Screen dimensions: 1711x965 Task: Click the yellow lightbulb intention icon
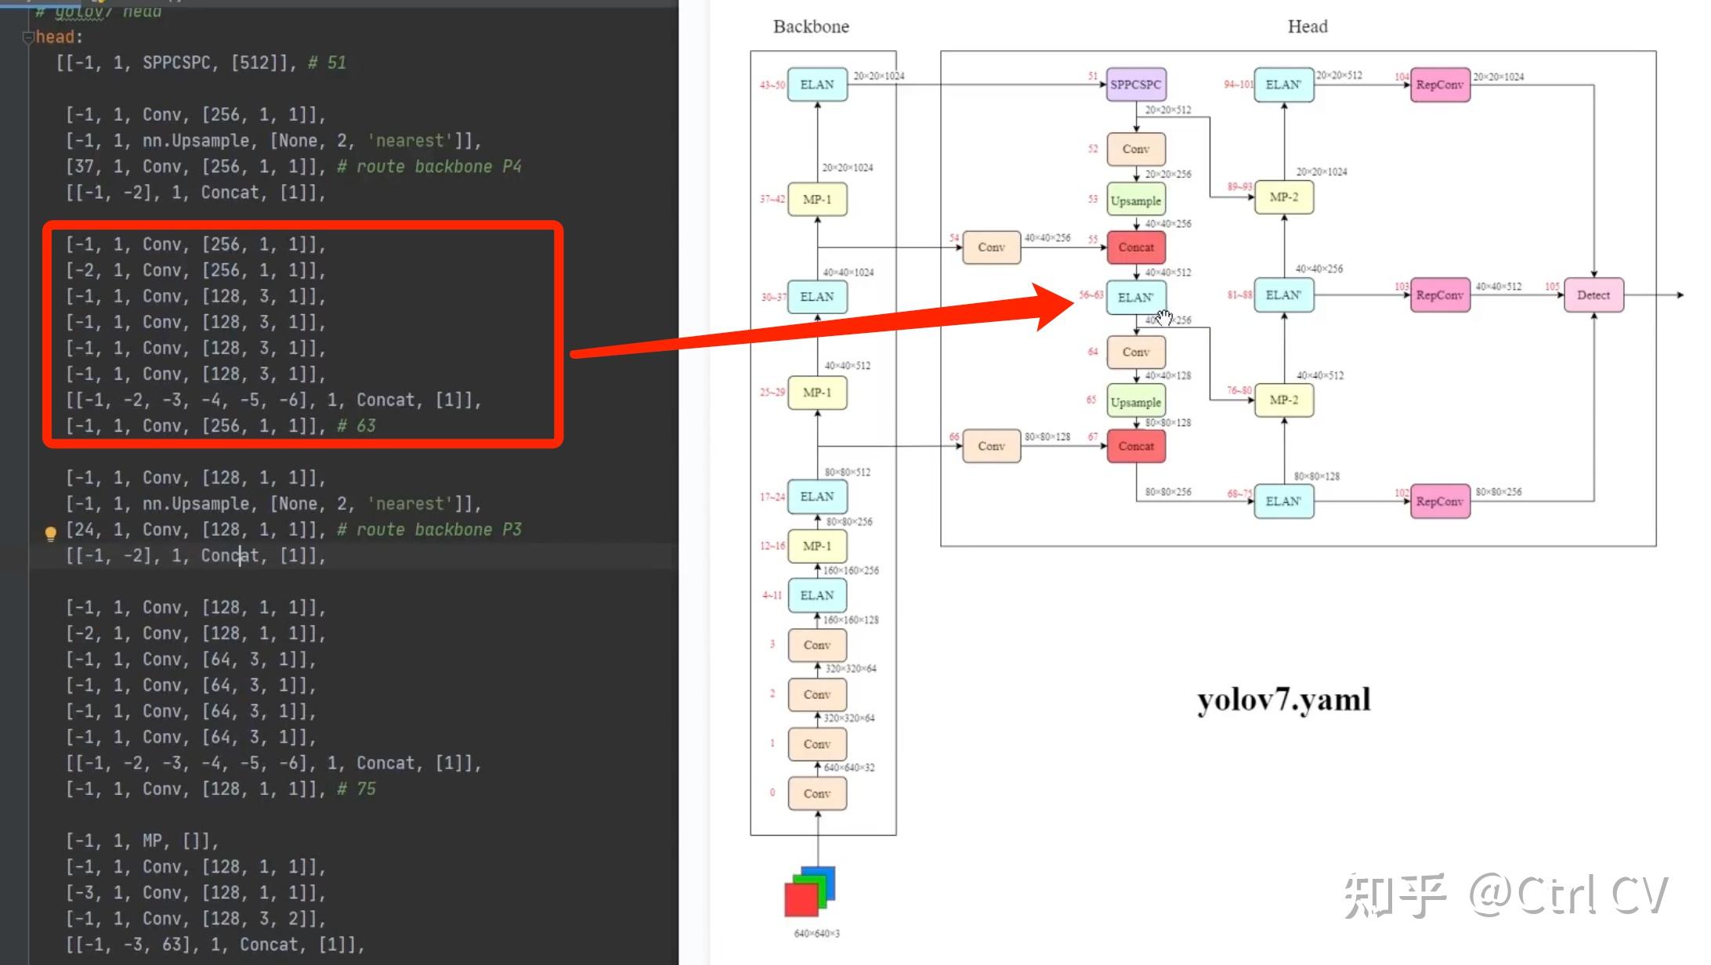pos(50,533)
